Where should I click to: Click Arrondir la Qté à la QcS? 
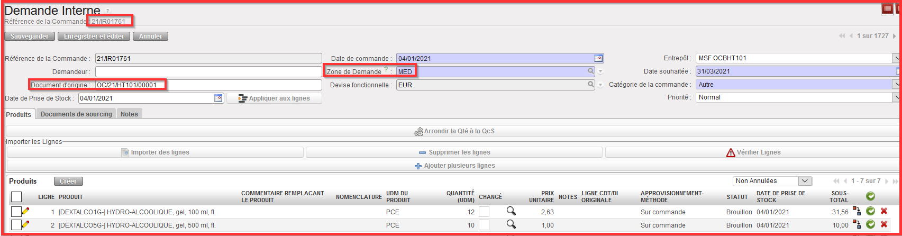pyautogui.click(x=454, y=131)
